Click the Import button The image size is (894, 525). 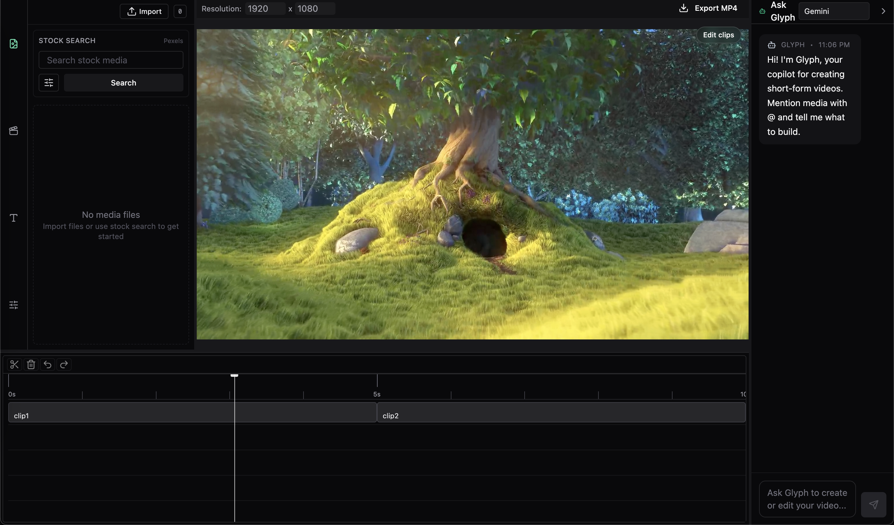pos(144,11)
